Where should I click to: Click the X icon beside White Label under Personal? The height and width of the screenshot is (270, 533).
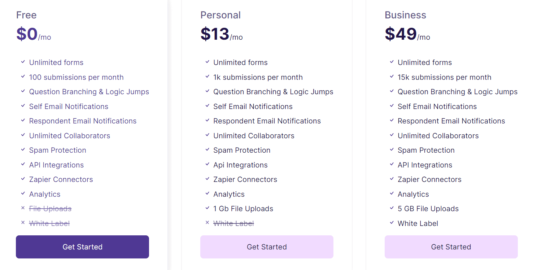(x=207, y=223)
